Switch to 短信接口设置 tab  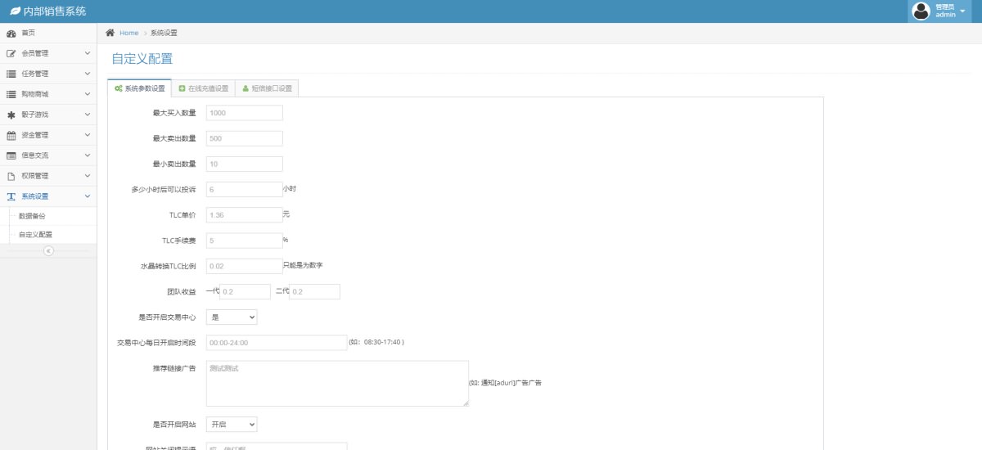point(267,88)
